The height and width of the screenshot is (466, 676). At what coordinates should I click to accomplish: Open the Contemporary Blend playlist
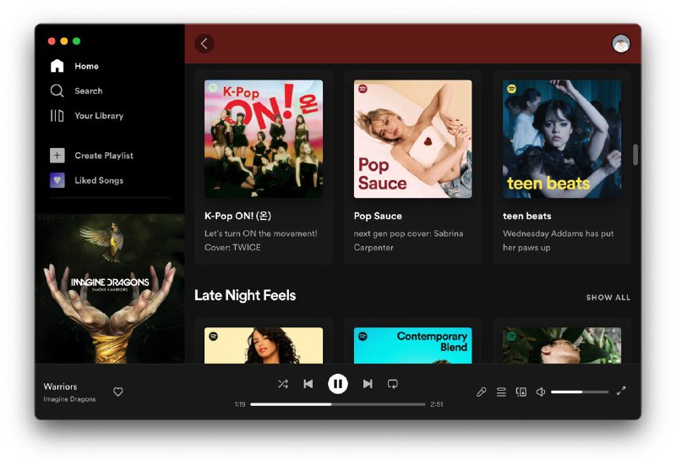412,345
